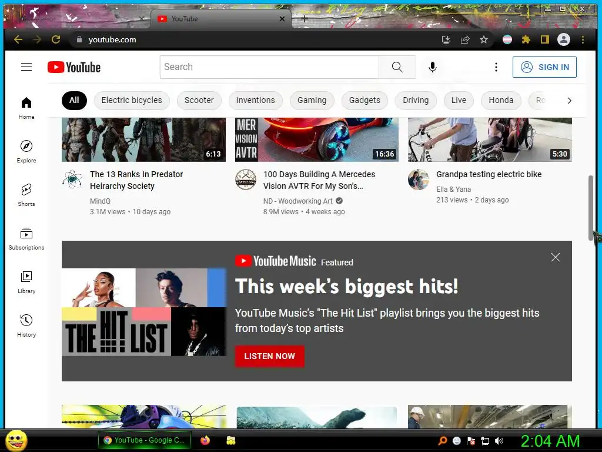
Task: Open History in sidebar
Action: [26, 326]
